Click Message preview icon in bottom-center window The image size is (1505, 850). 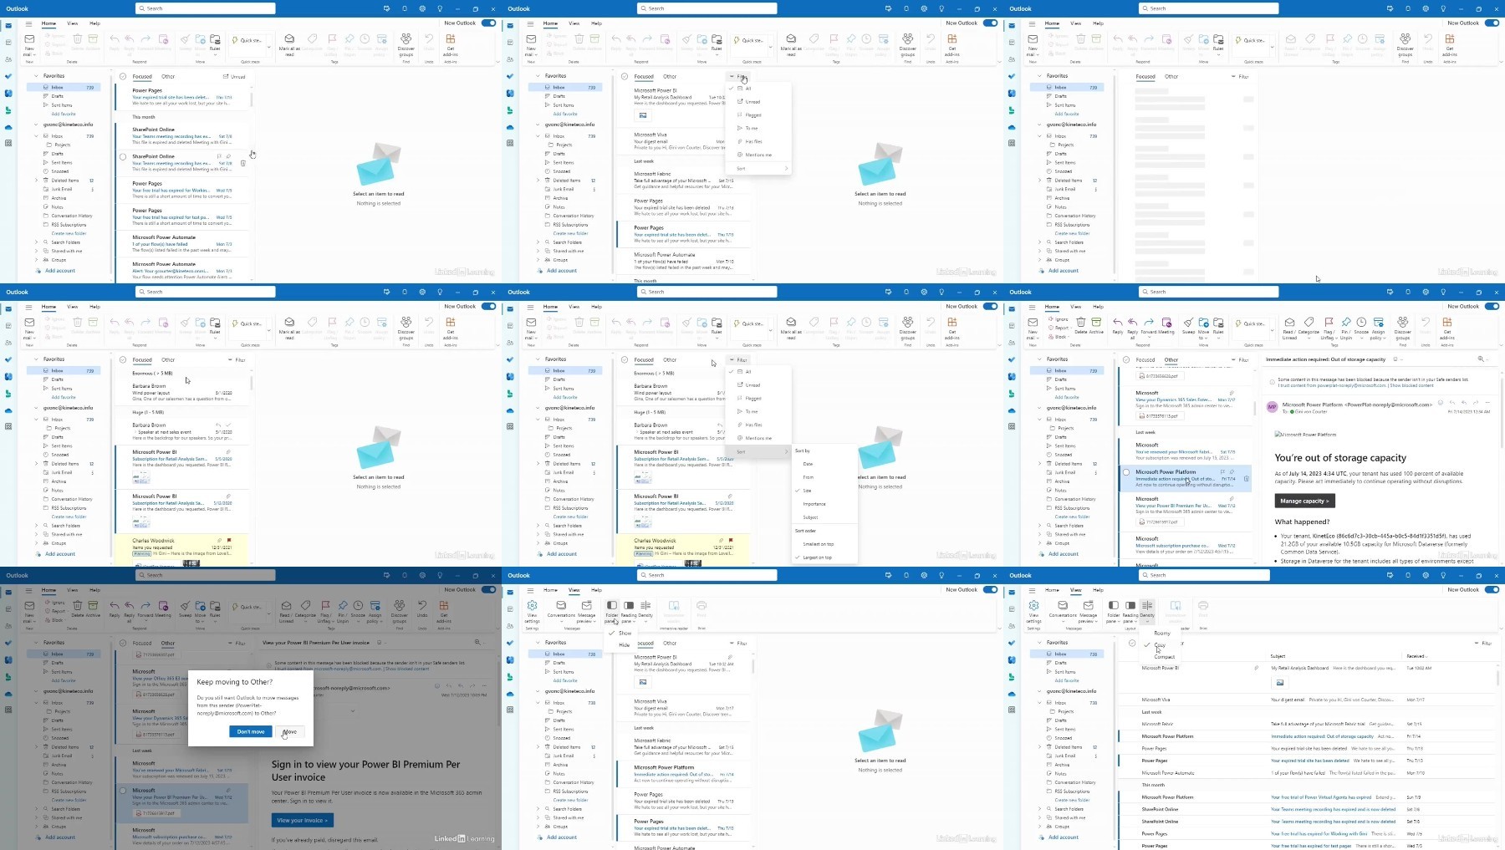click(586, 605)
